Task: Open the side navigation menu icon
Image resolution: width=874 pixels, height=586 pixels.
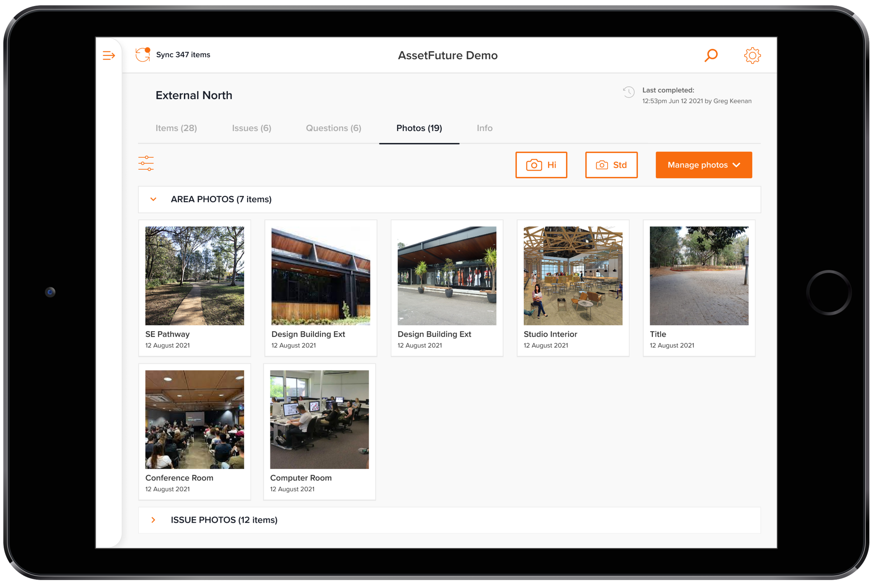Action: (109, 56)
